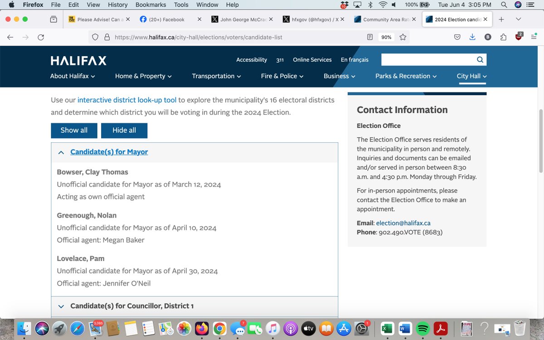List all tabs dropdown chevron
Image resolution: width=544 pixels, height=340 pixels.
[x=519, y=19]
